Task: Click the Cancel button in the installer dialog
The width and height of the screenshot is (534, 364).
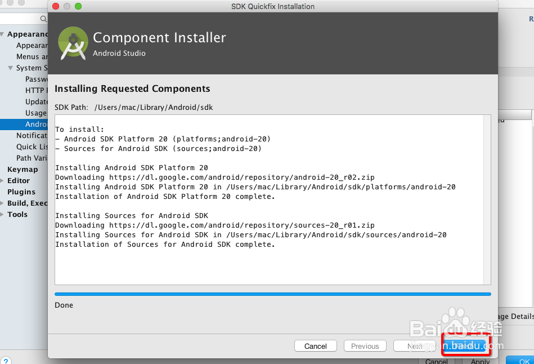Action: pos(315,346)
